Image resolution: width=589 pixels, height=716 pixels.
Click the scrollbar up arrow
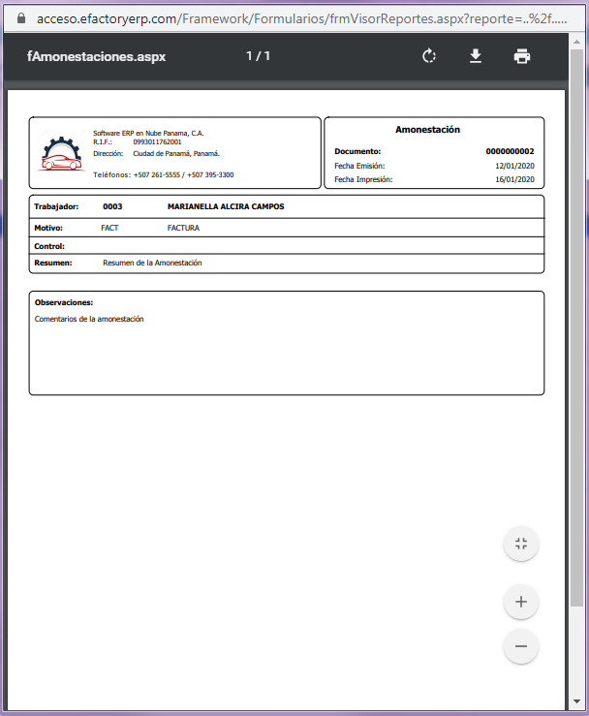click(x=576, y=42)
